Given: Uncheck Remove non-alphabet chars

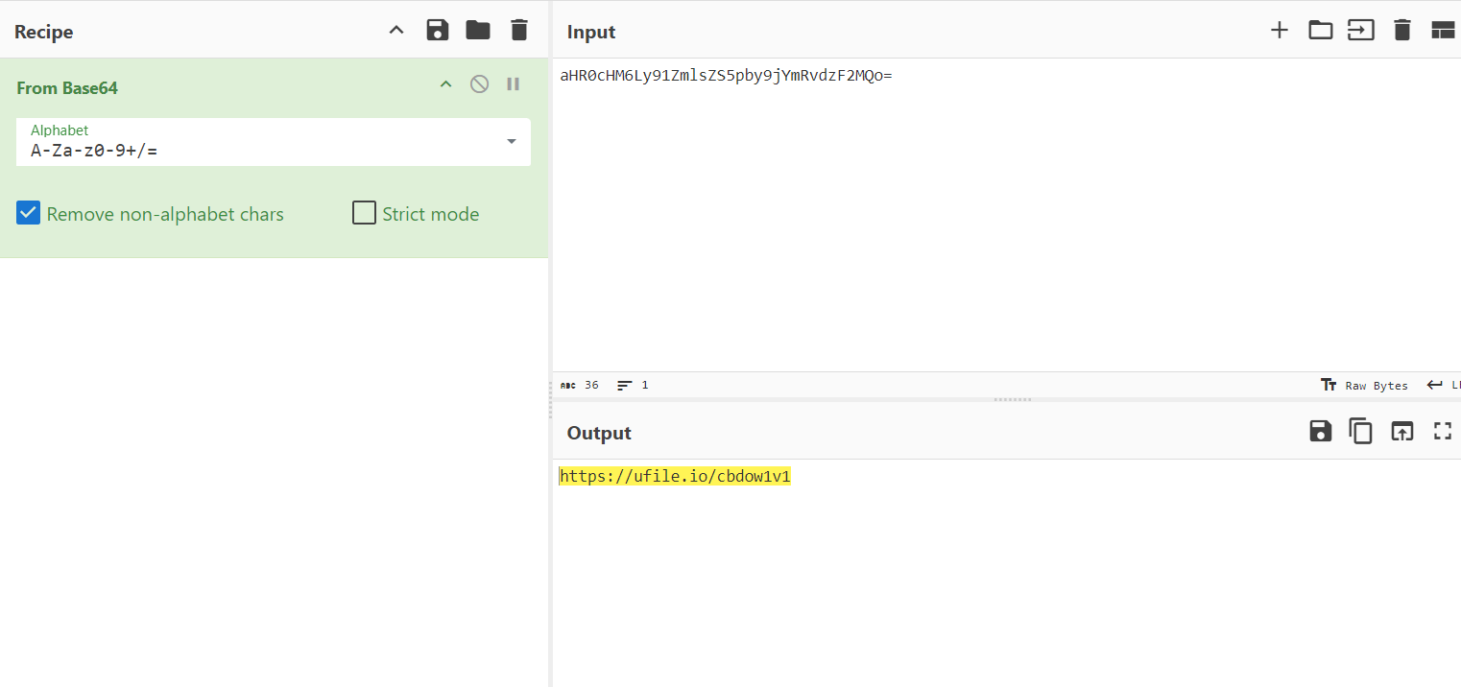Looking at the screenshot, I should click(29, 213).
